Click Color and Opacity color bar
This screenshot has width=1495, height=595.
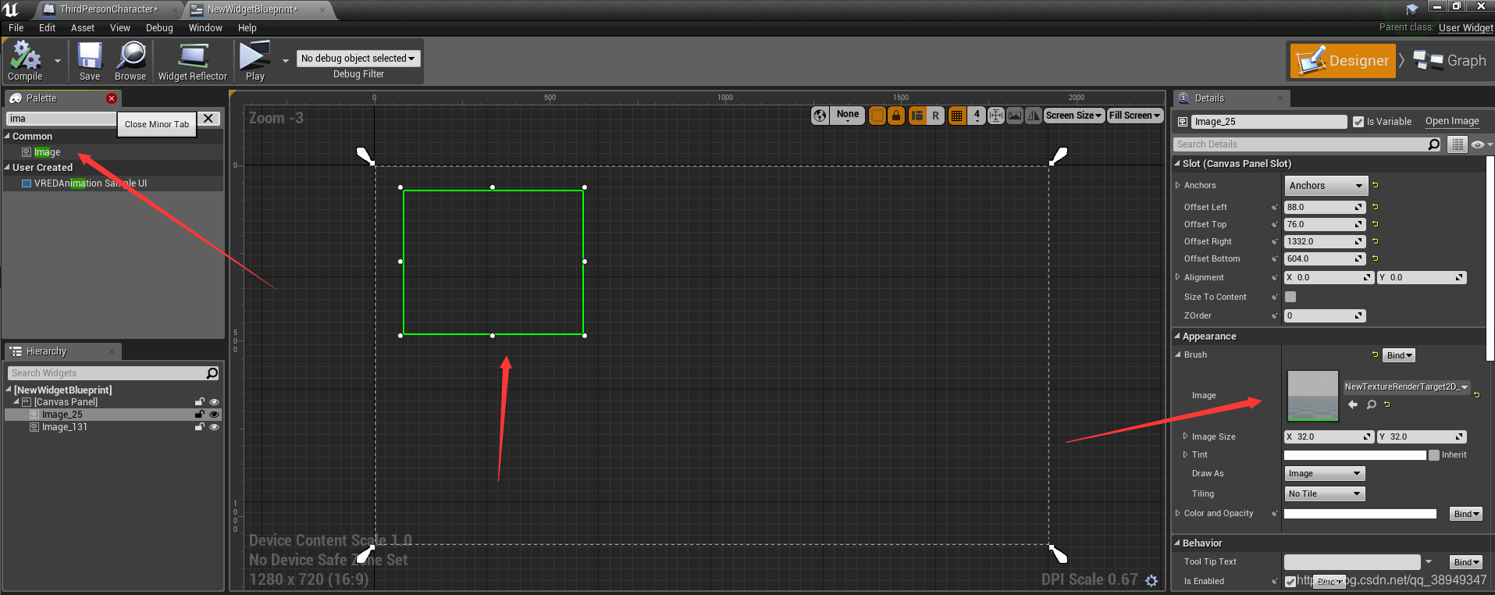tap(1360, 514)
